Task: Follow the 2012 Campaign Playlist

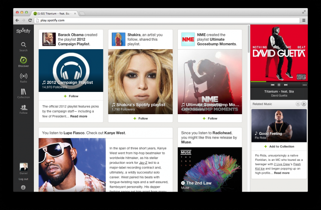Action: (71, 96)
